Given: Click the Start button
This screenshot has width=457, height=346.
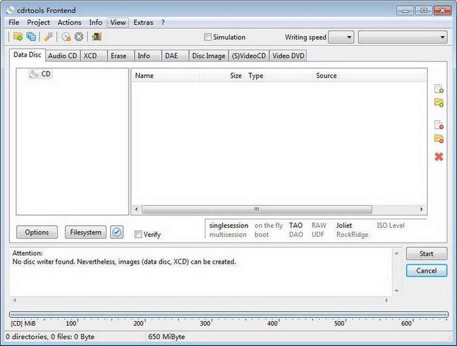Looking at the screenshot, I should pyautogui.click(x=426, y=253).
